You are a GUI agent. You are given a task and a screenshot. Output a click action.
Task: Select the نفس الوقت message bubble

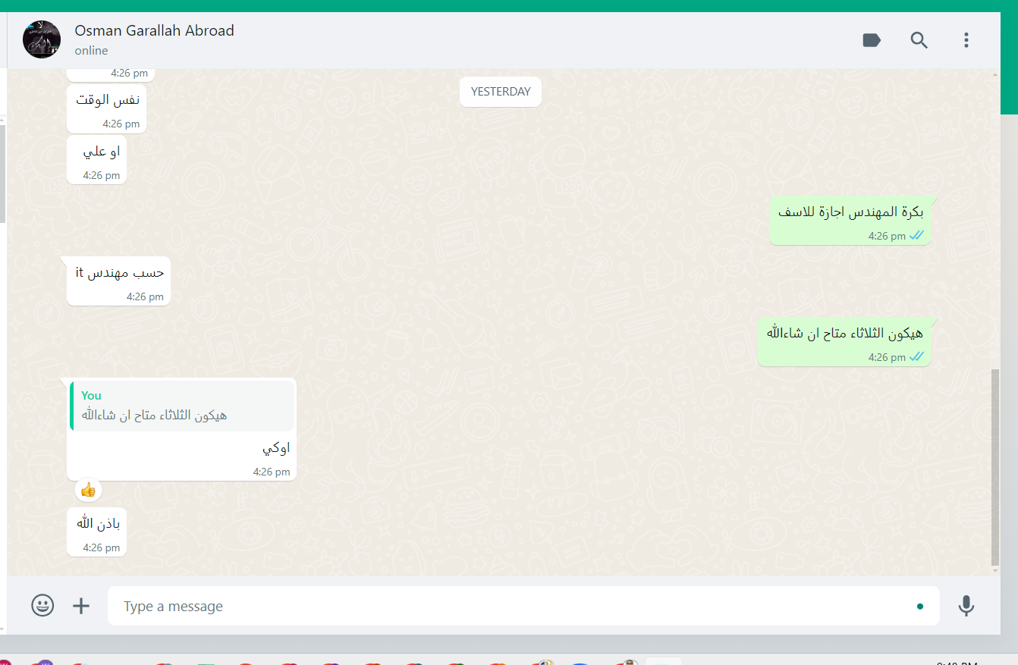coord(106,109)
